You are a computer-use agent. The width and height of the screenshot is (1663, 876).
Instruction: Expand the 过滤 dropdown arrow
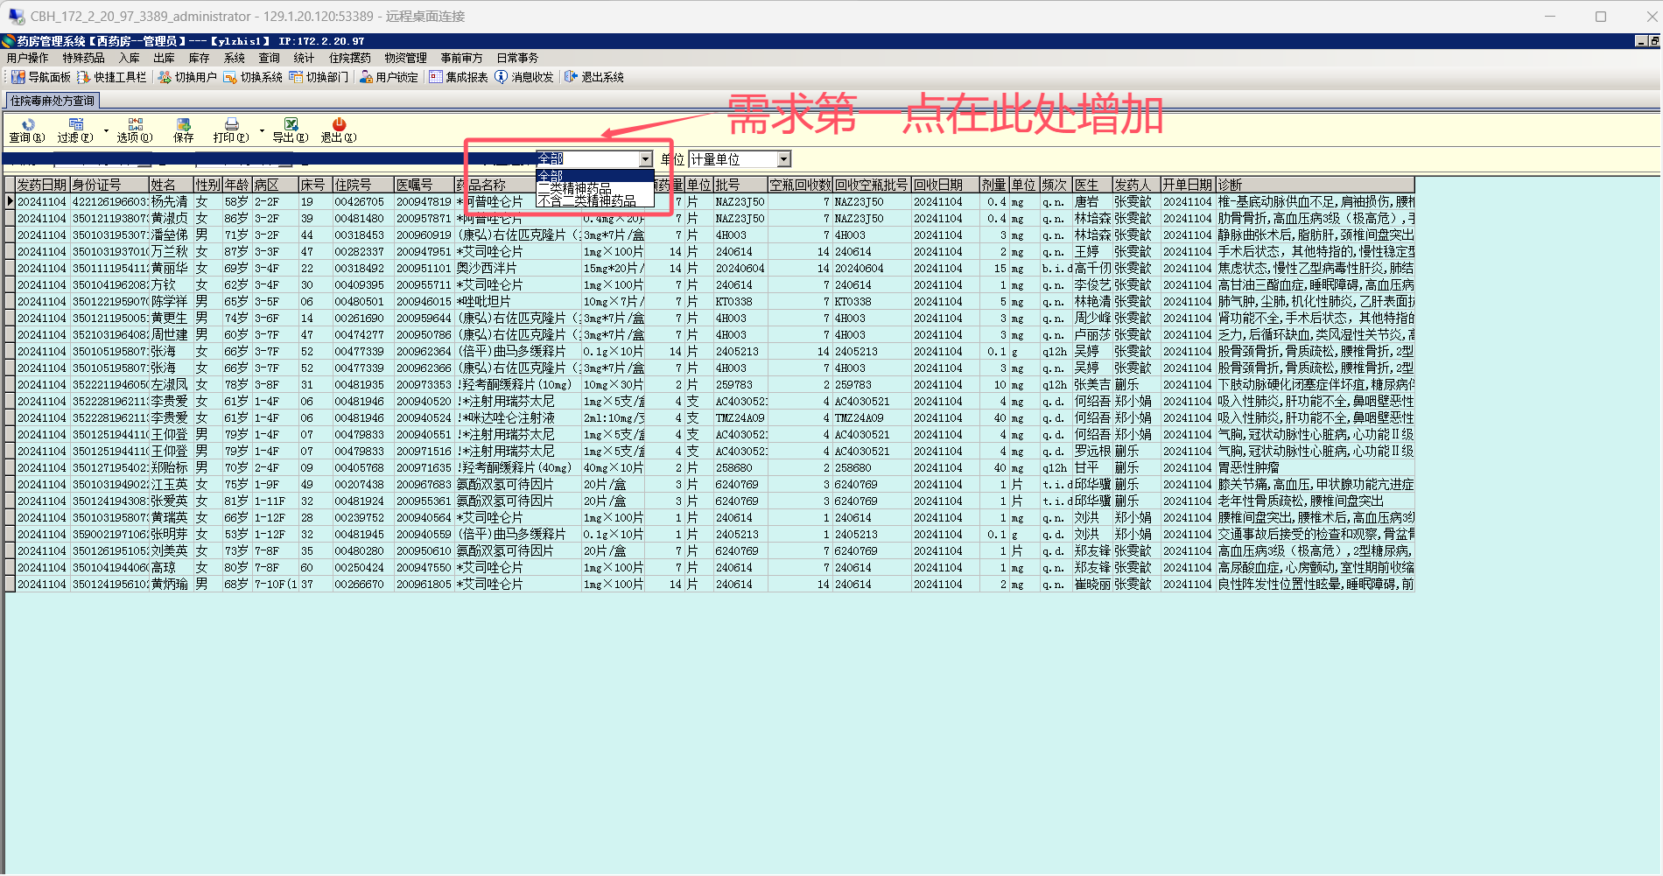(x=106, y=131)
